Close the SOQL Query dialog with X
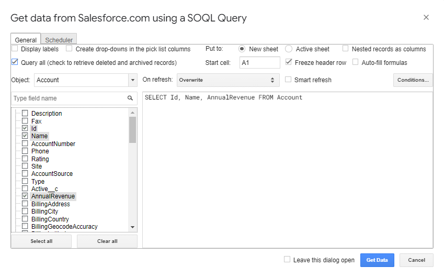Screen dimensions: 444x278 click(426, 18)
